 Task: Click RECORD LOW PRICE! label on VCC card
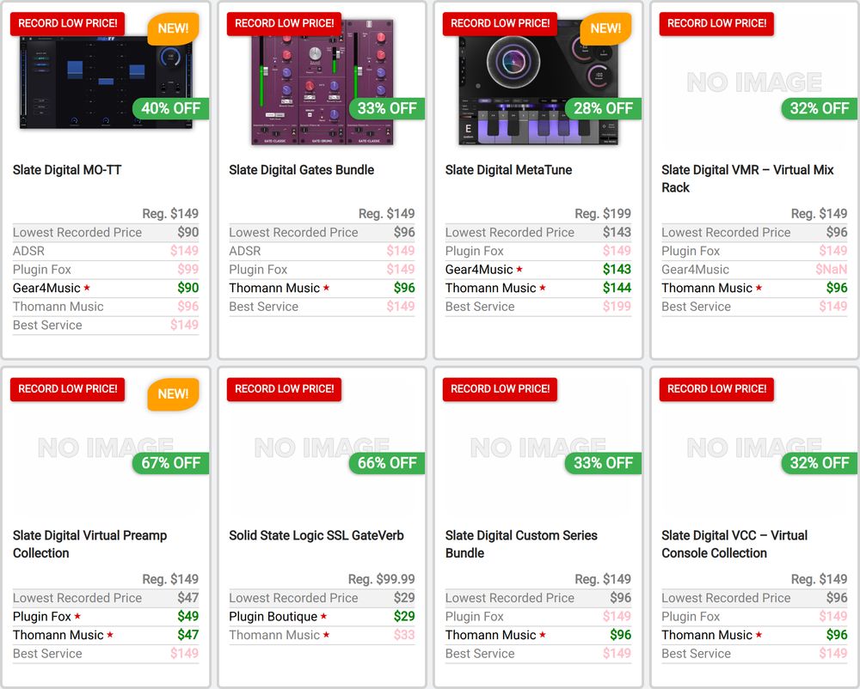pos(716,389)
